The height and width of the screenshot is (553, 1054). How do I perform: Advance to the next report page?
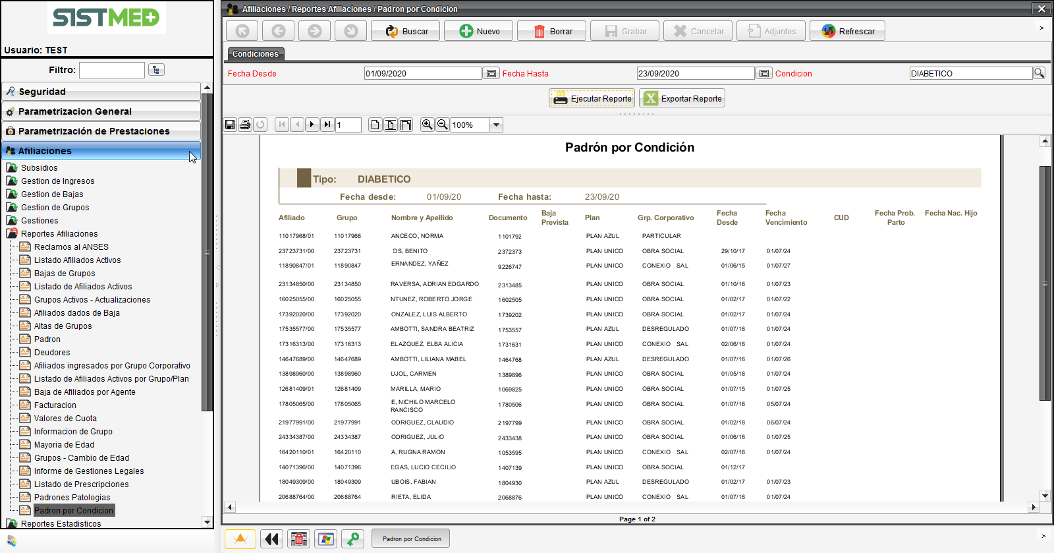312,125
